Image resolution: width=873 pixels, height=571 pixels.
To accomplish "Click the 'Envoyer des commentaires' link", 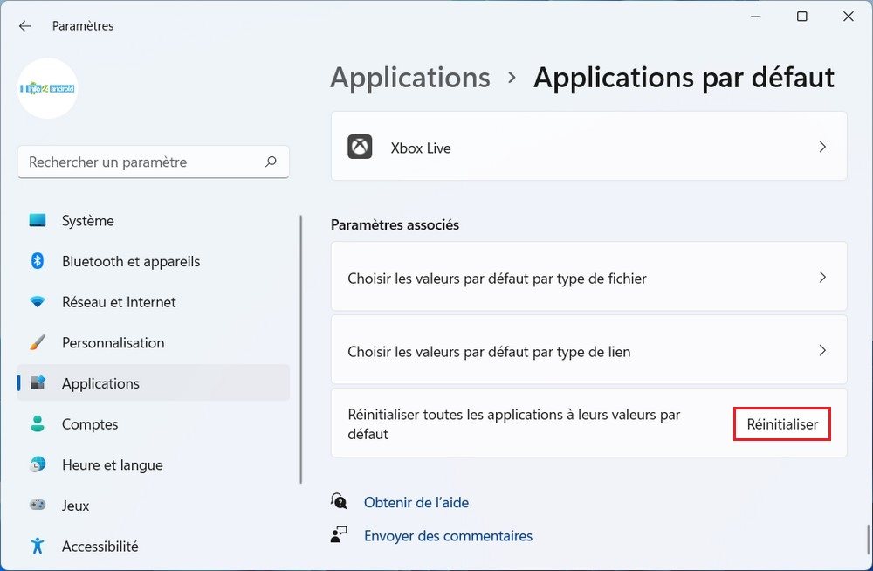I will (x=448, y=535).
